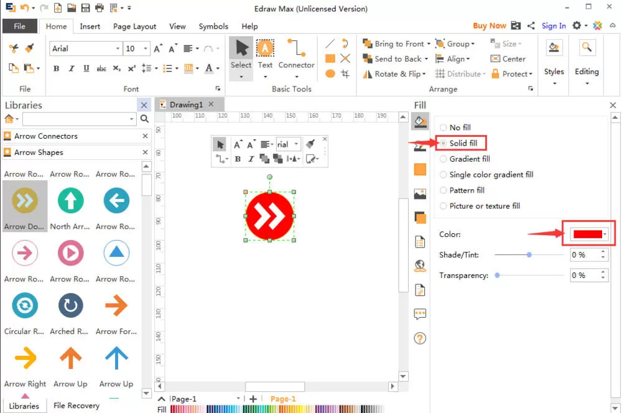
Task: Open the File menu
Action: click(x=20, y=26)
